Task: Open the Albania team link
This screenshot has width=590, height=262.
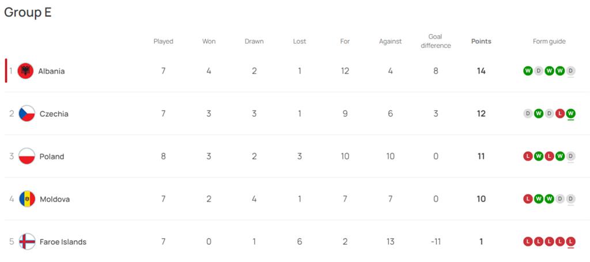Action: 51,71
